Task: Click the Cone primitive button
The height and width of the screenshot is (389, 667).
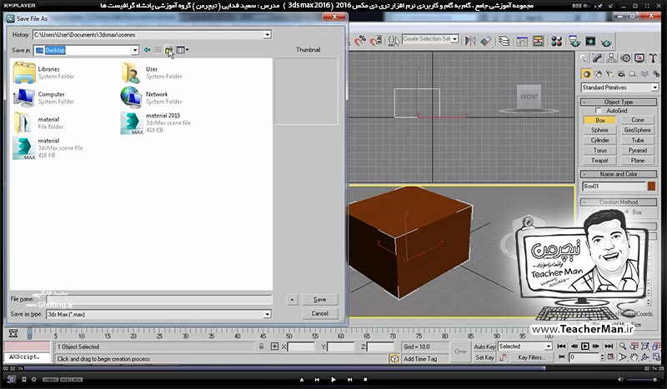Action: (x=637, y=120)
